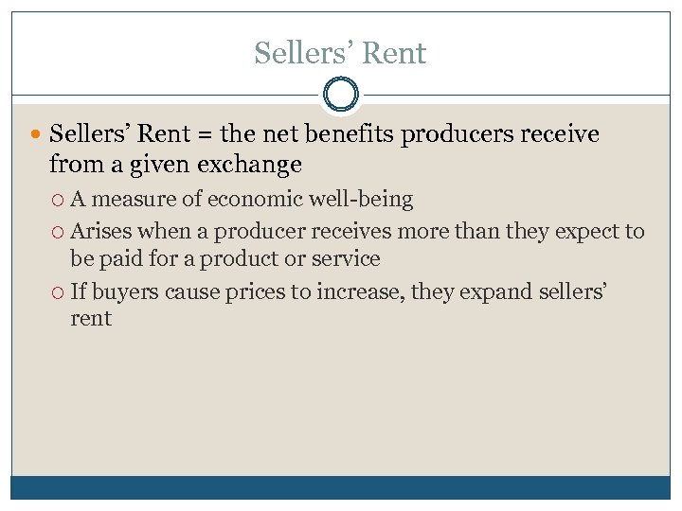Click the line 'be paid for a product or service'
Screen dimensions: 682x511
pos(225,258)
